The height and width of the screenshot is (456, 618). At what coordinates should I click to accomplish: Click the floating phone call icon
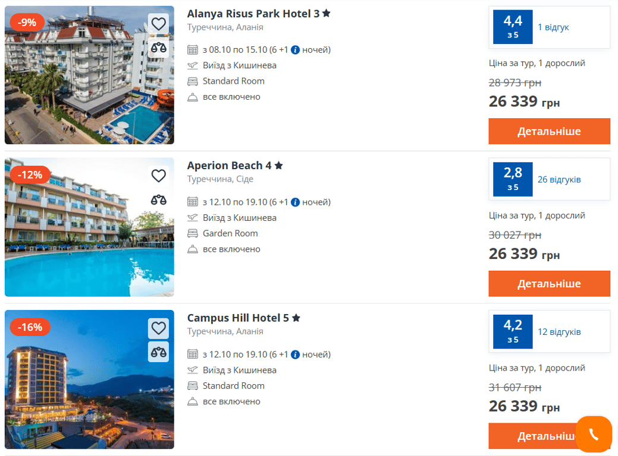click(593, 435)
